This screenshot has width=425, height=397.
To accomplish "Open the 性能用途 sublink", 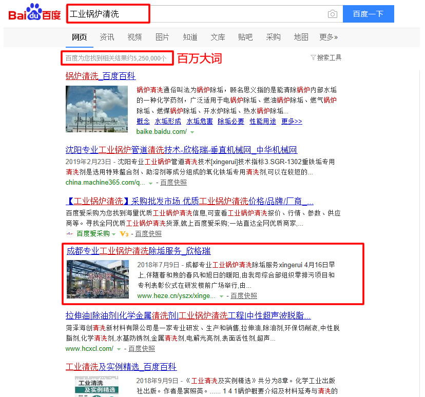I will pyautogui.click(x=263, y=122).
